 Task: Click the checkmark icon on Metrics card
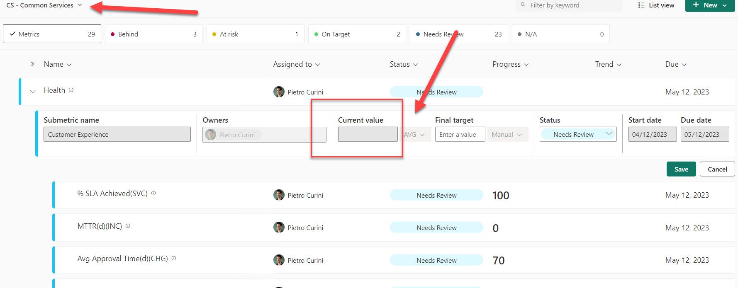[12, 34]
